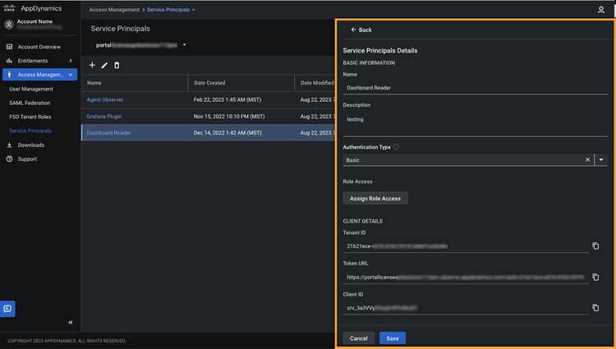The width and height of the screenshot is (616, 349).
Task: Click the 'Nov 15, 2022 10:10 PM (MST)' cell
Action: [x=229, y=117]
